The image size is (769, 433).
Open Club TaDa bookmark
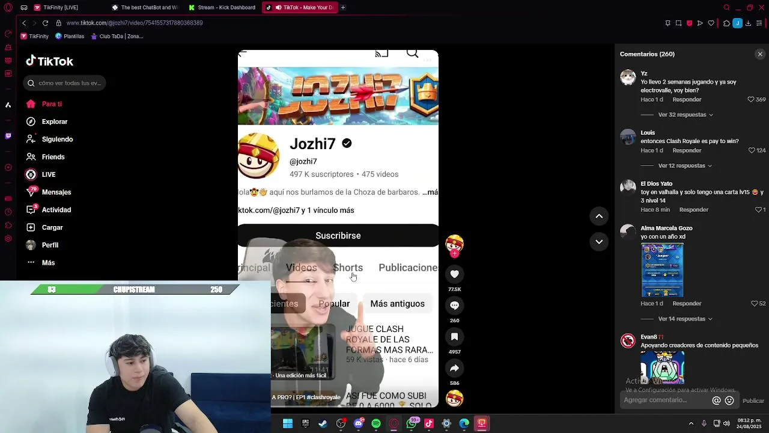117,36
